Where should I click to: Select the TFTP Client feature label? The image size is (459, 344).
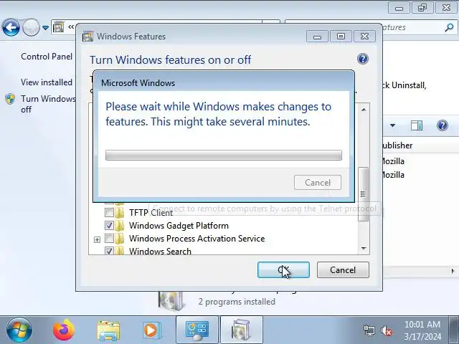point(151,213)
